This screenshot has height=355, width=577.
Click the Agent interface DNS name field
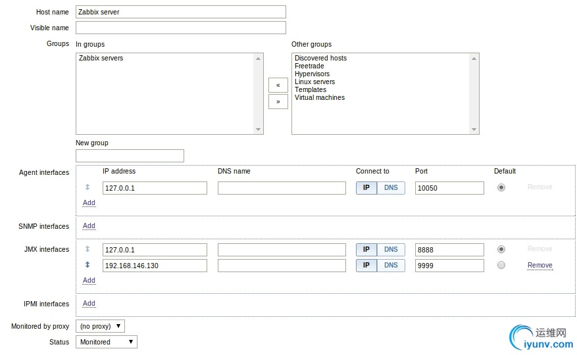[282, 188]
